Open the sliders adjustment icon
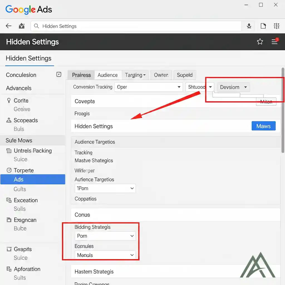 pyautogui.click(x=276, y=26)
